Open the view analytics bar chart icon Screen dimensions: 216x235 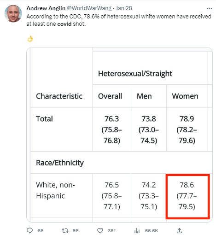coord(137,230)
